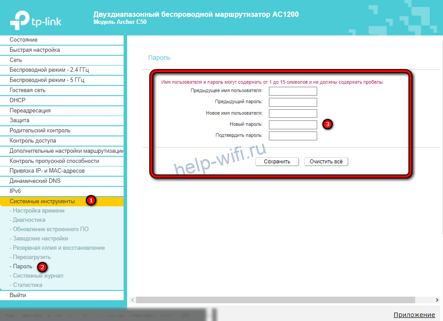Viewport: 443px width, 321px height.
Task: Focus the Новое имя пользователя field
Action: [x=293, y=113]
